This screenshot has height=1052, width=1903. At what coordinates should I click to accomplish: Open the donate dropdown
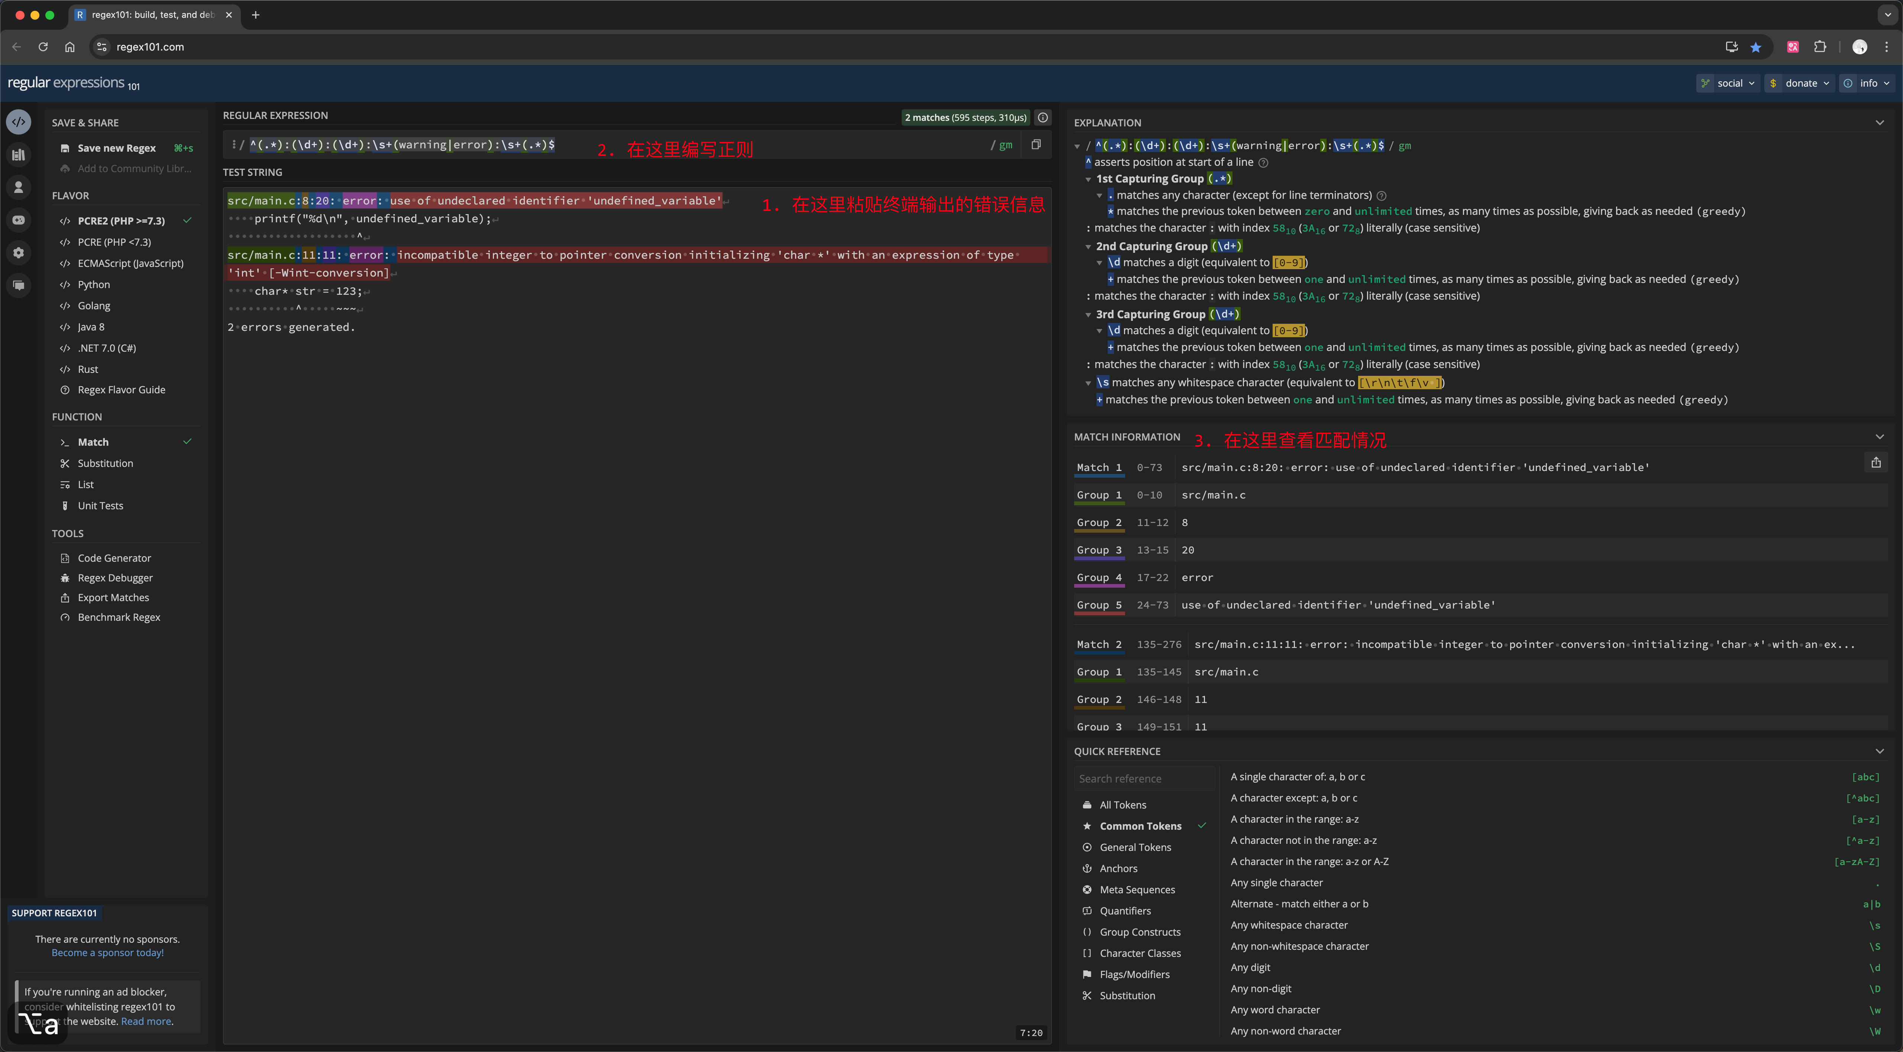(1800, 84)
